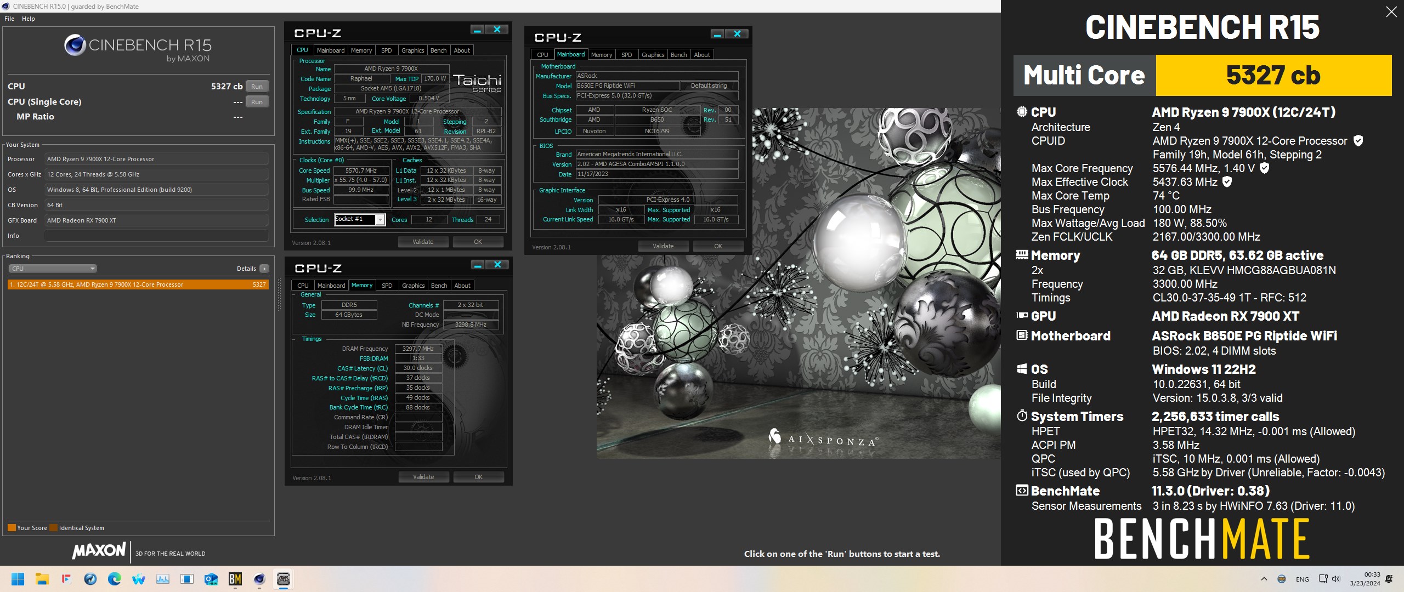Click the Core Speed value 5570.7 MHz
The image size is (1404, 592).
point(361,170)
